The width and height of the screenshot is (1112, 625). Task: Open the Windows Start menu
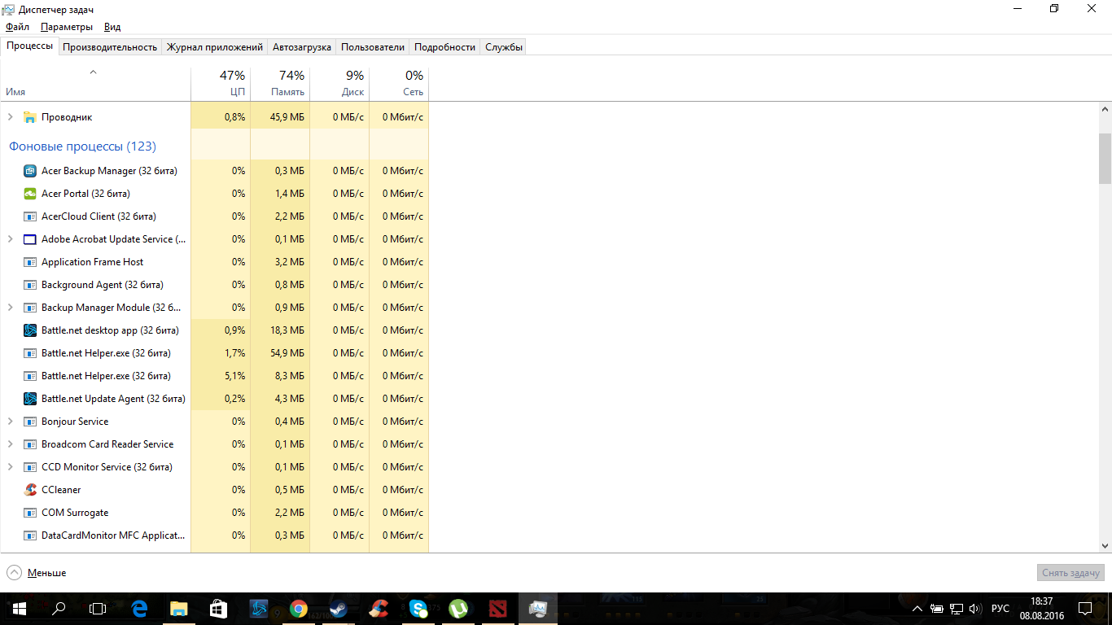pyautogui.click(x=20, y=609)
